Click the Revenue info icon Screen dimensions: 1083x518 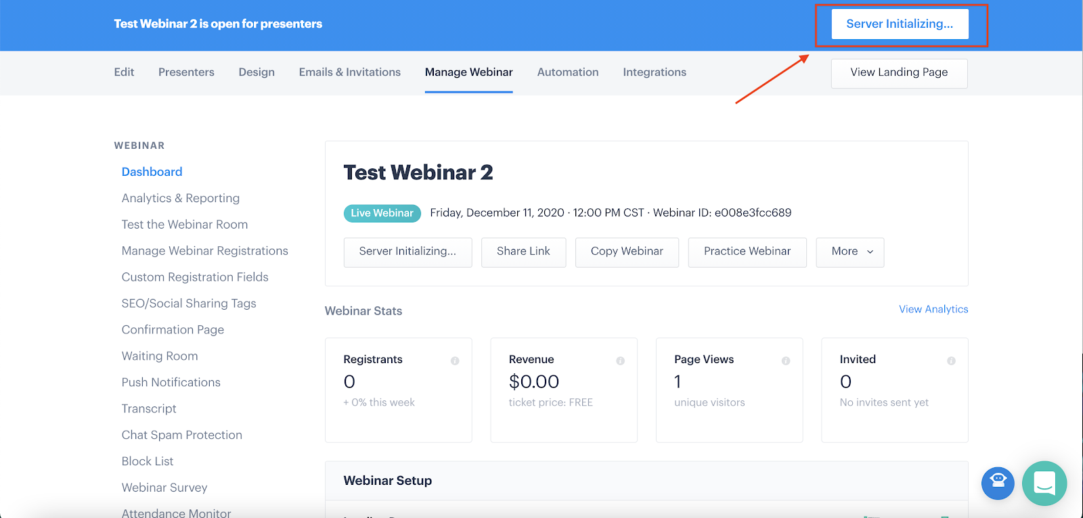[x=620, y=361]
